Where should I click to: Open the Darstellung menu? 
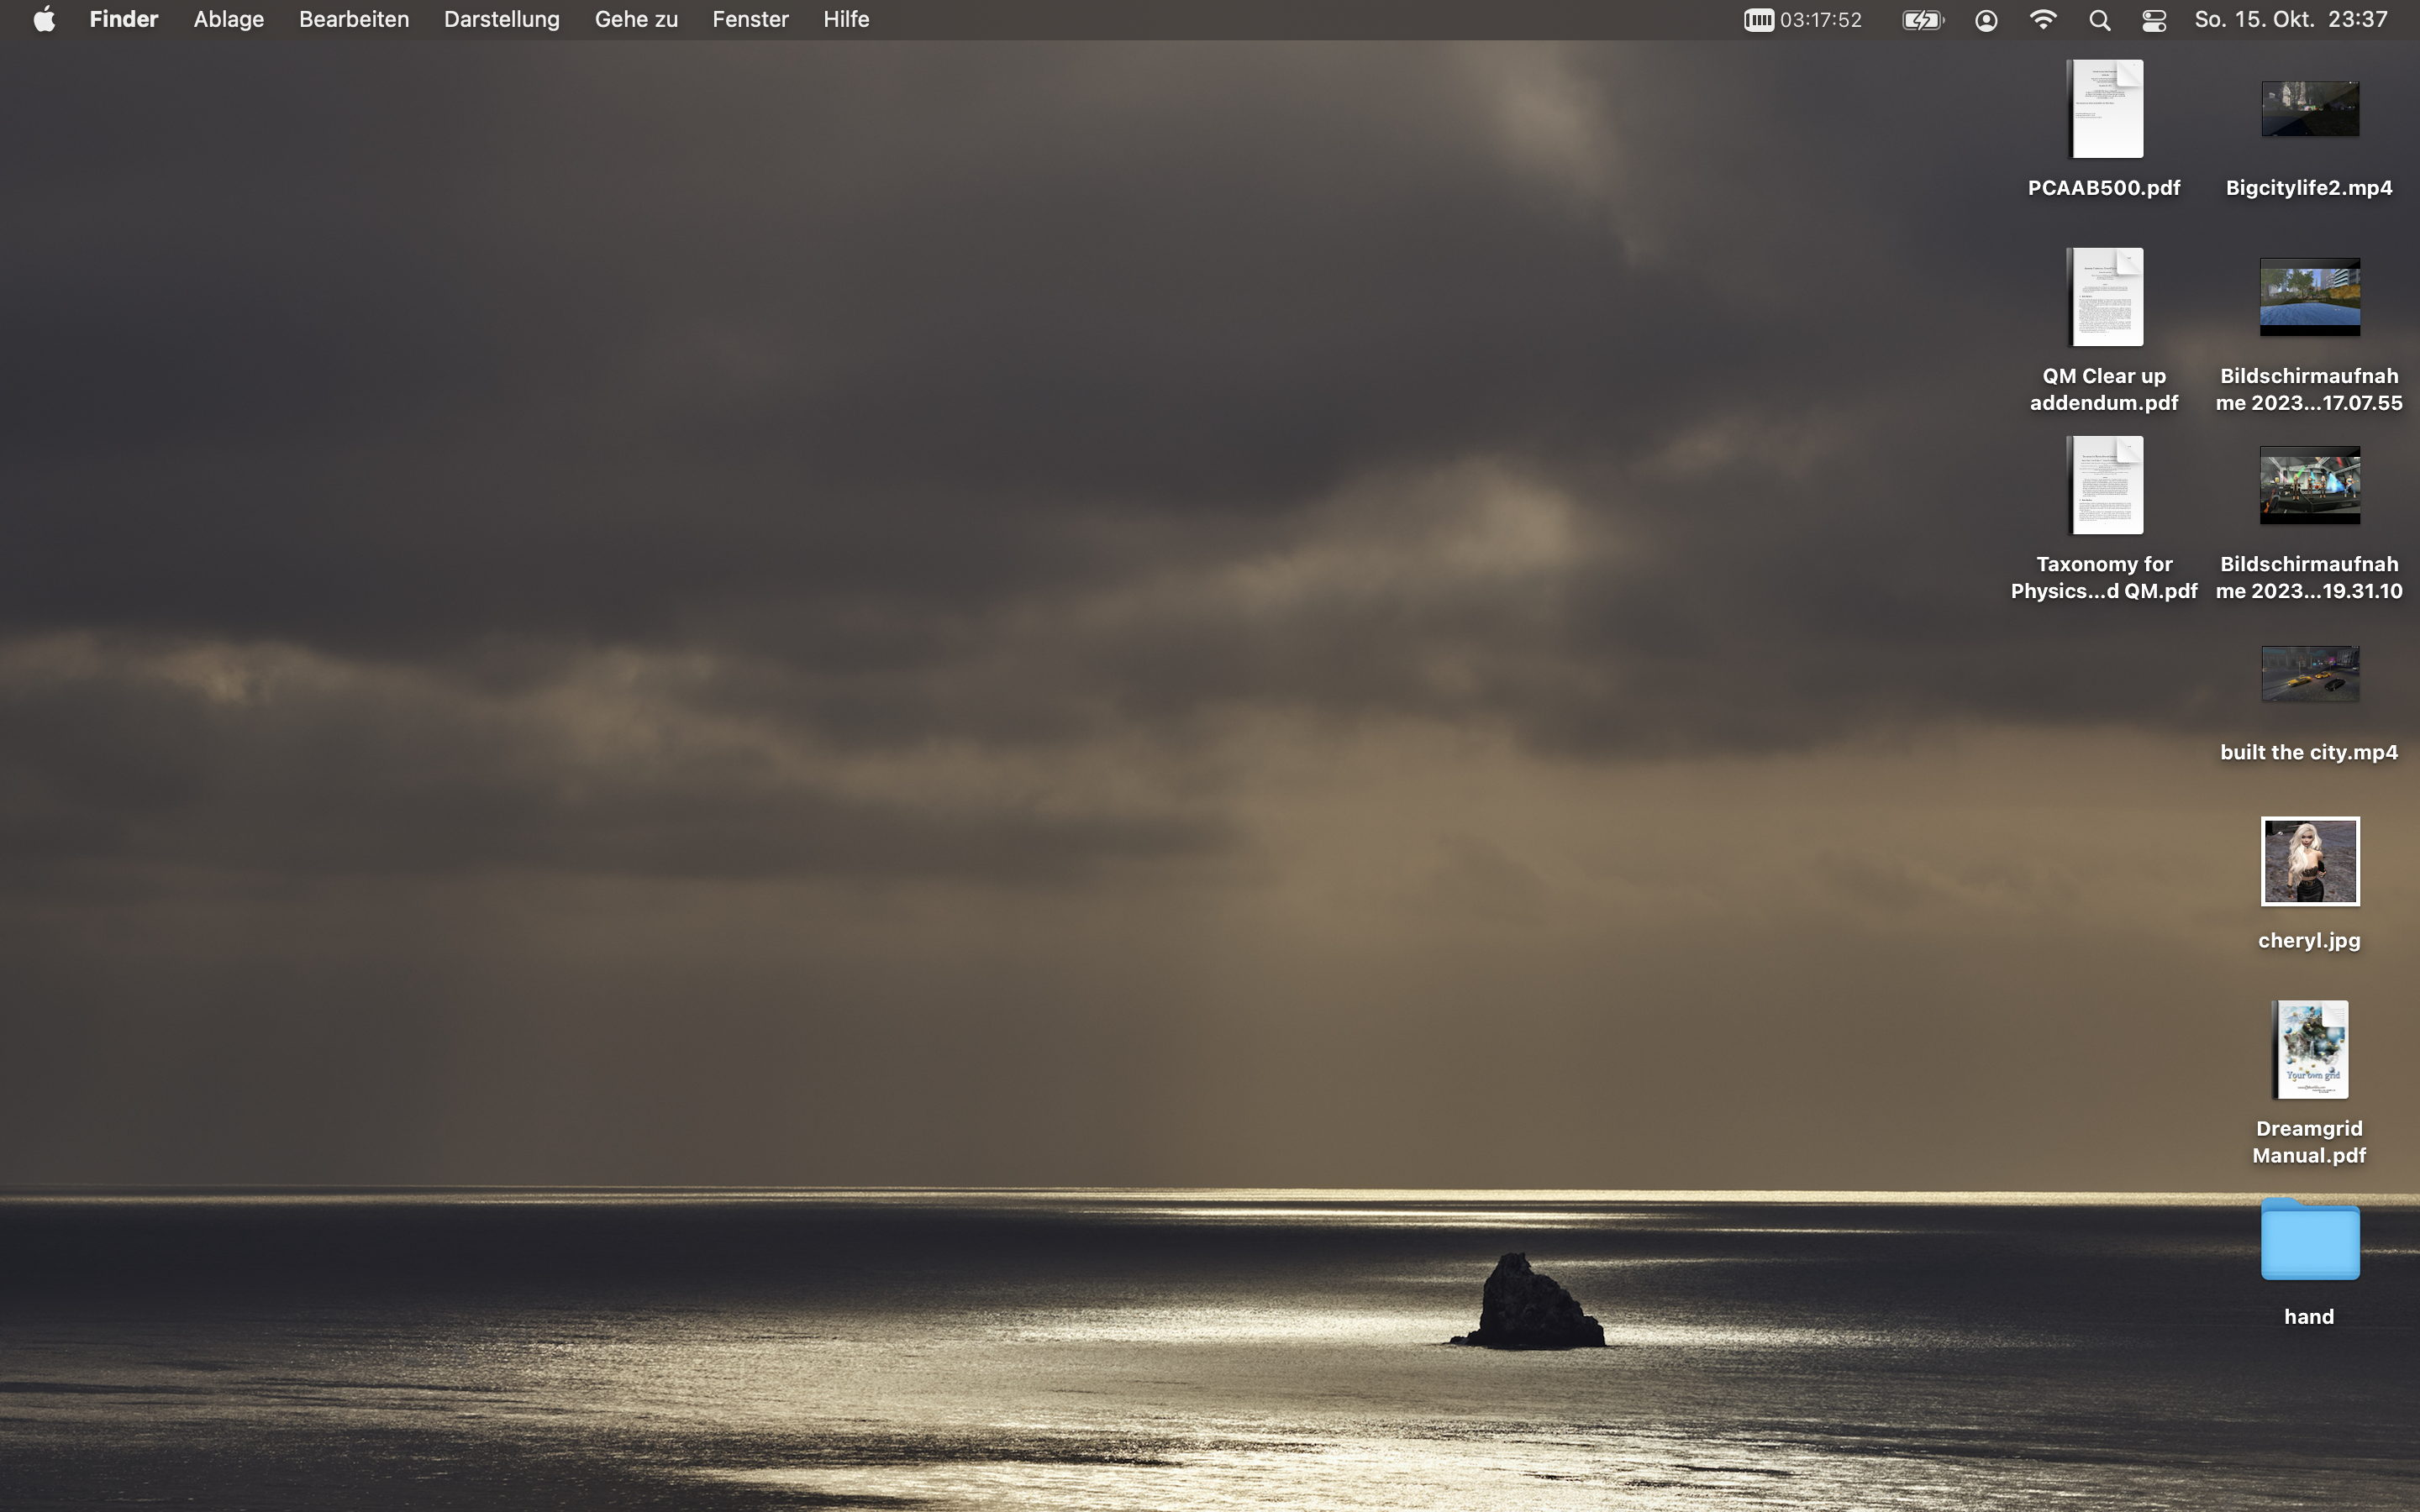pos(501,20)
